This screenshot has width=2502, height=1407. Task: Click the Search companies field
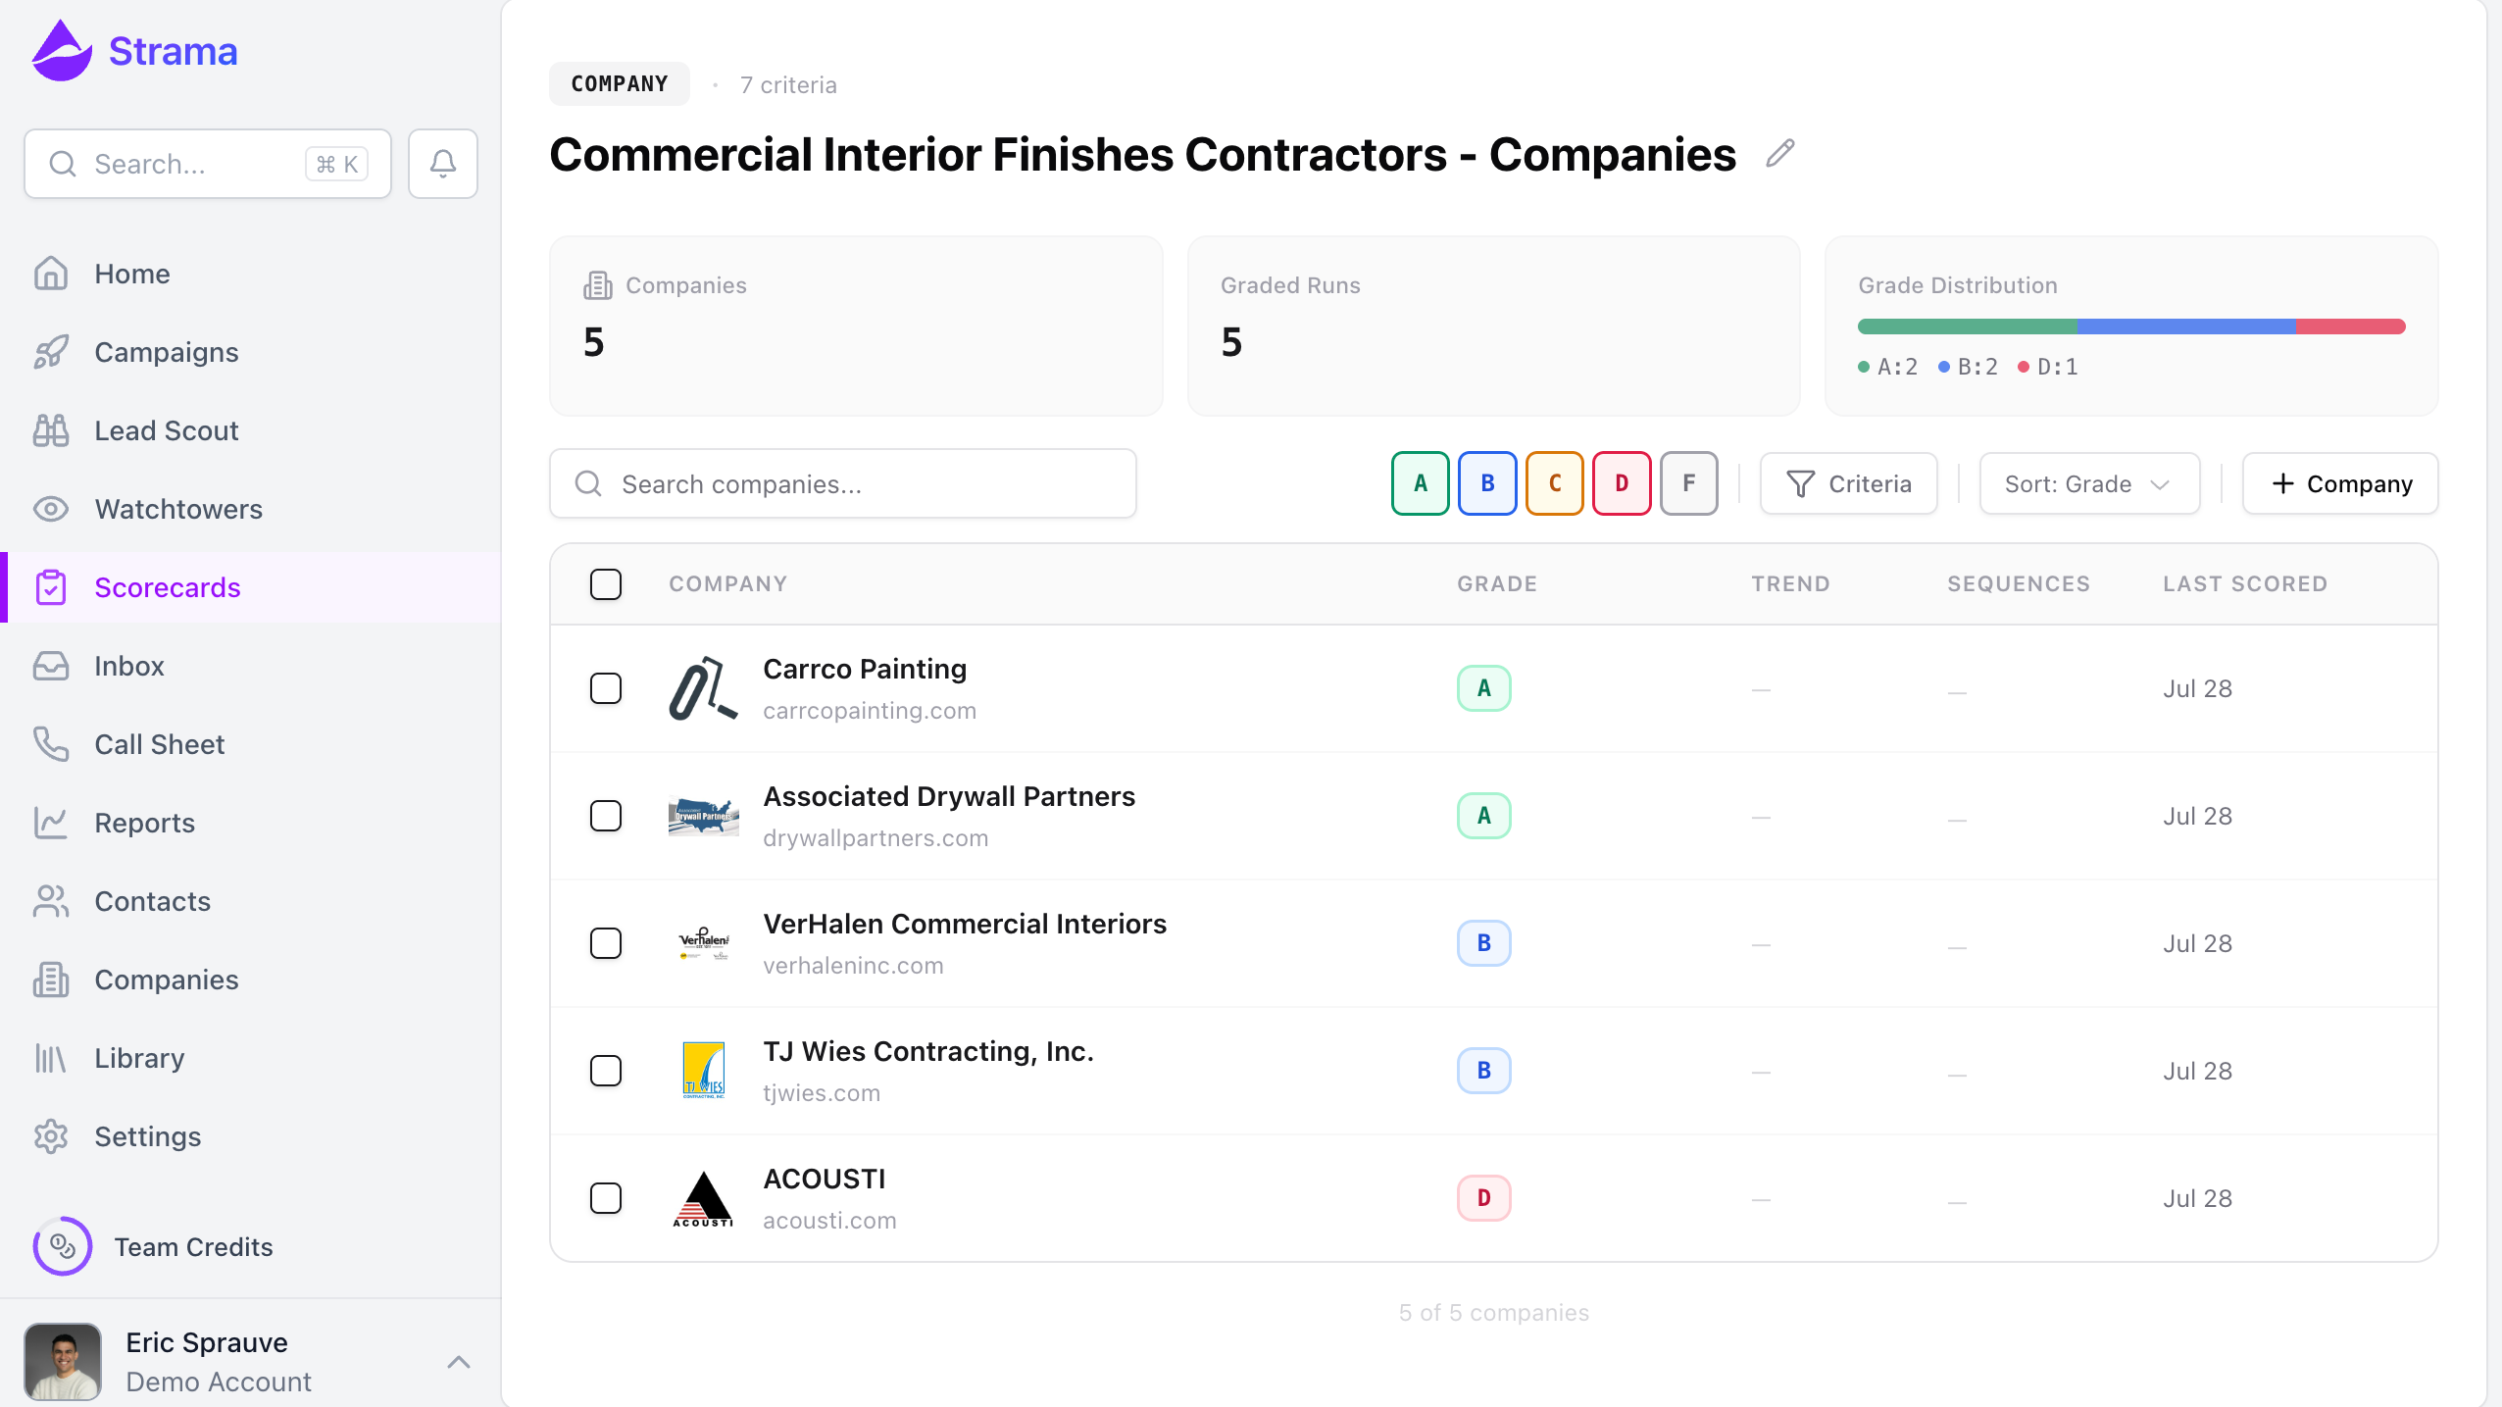[x=843, y=483]
